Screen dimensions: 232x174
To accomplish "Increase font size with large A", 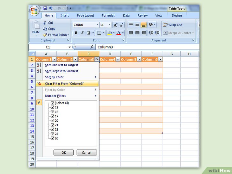I will click(115, 25).
